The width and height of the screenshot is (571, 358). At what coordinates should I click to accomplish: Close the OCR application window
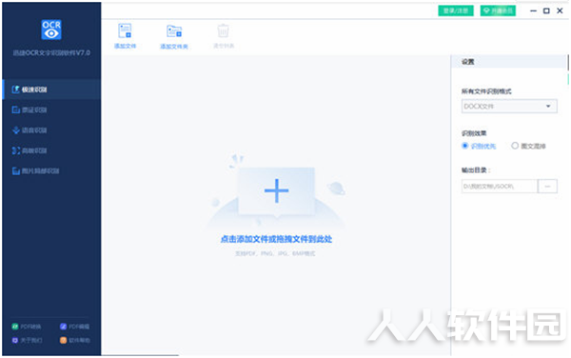(561, 10)
